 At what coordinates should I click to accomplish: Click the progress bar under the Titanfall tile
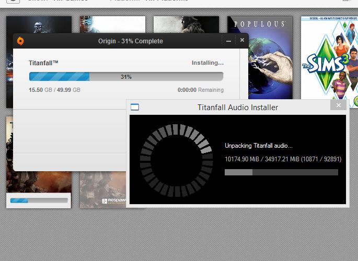(39, 200)
